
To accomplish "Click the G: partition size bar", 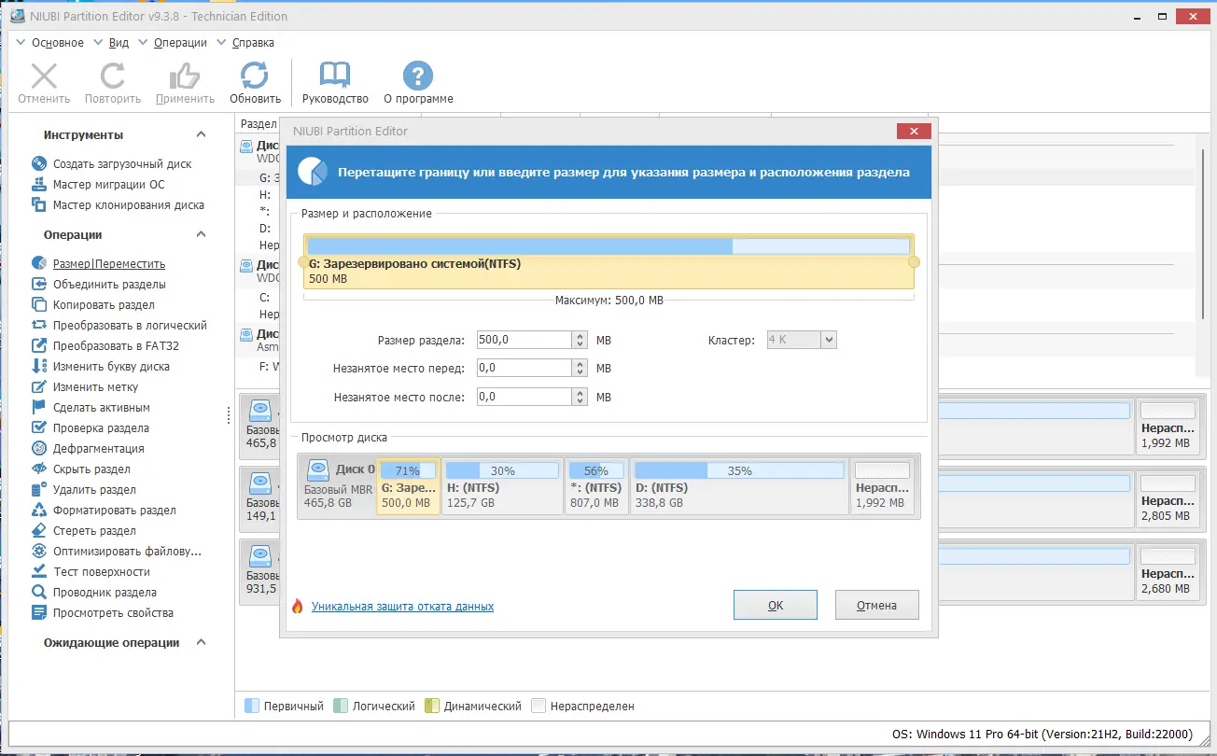I will click(x=608, y=246).
